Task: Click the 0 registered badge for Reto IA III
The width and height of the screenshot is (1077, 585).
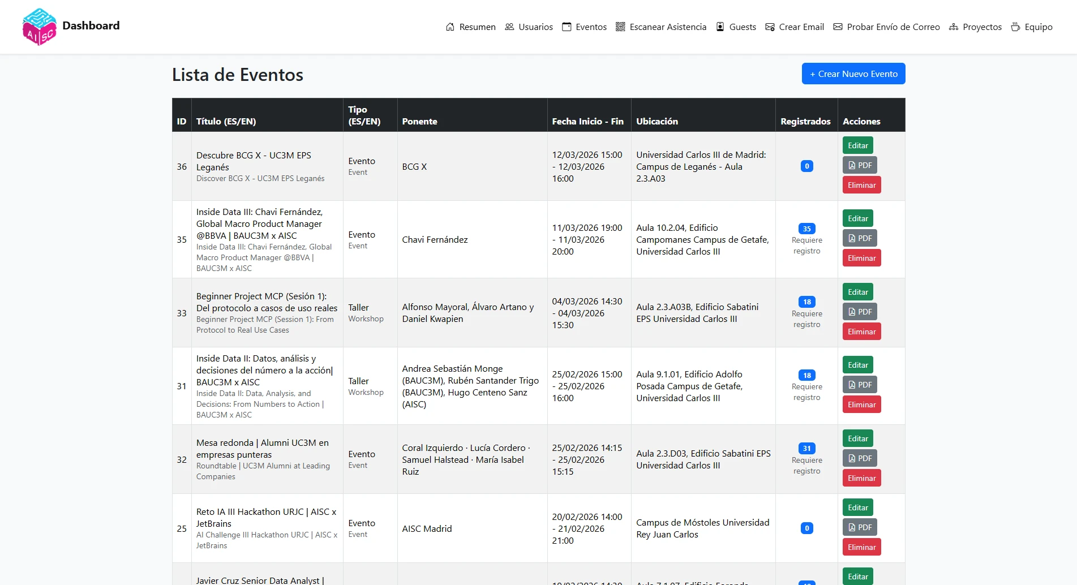Action: [x=807, y=528]
